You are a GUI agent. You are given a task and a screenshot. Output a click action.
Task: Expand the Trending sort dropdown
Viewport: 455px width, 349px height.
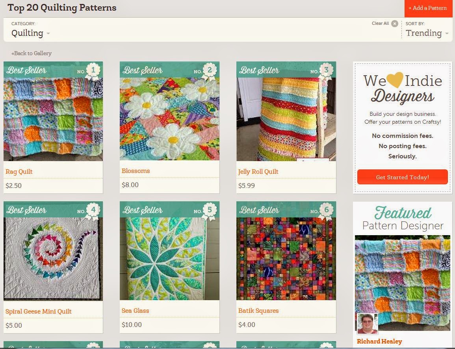[427, 33]
